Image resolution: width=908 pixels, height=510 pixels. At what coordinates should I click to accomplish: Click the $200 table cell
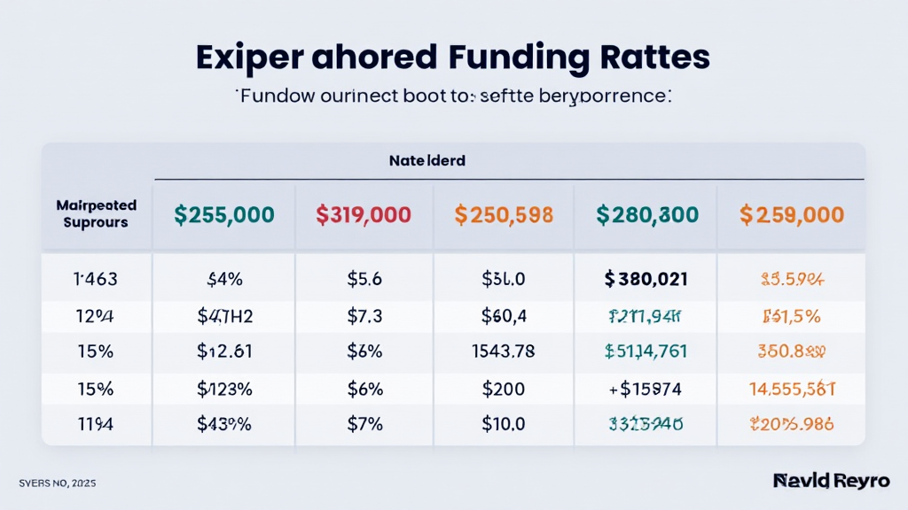click(x=503, y=388)
